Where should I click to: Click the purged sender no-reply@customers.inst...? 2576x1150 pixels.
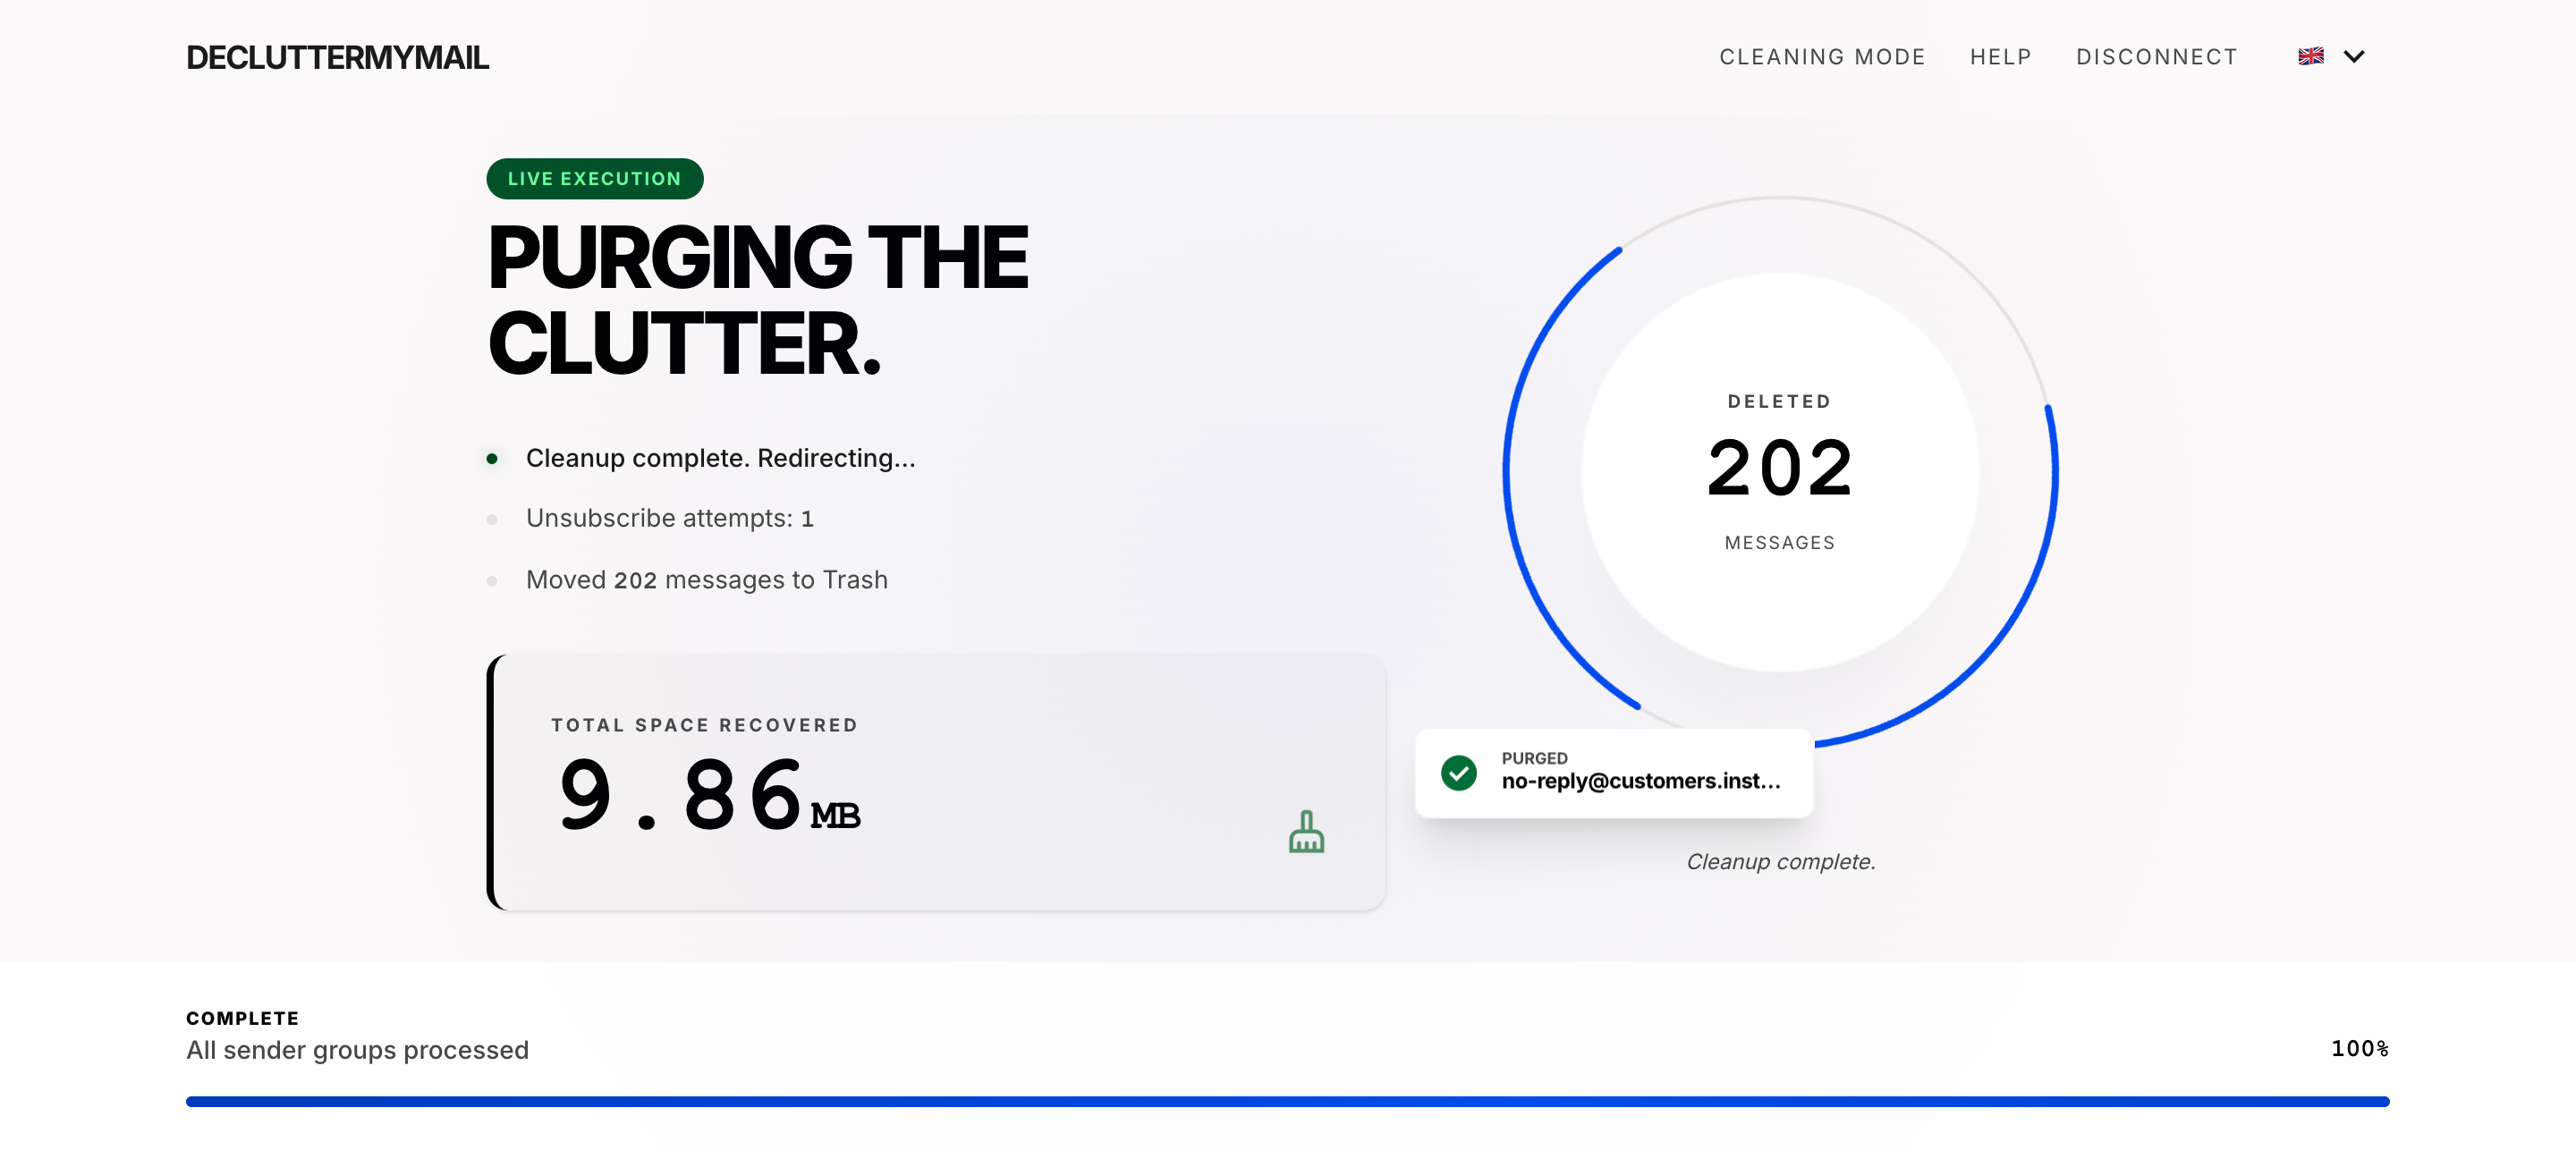pos(1640,781)
